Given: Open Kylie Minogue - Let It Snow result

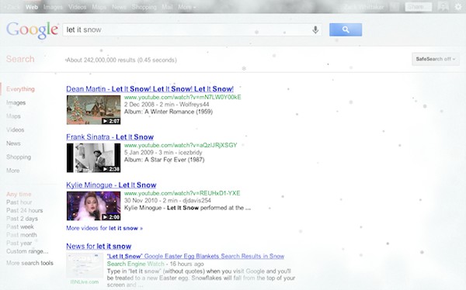Looking at the screenshot, I should [111, 185].
